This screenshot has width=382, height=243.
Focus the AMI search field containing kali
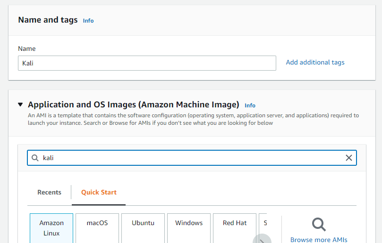tap(189, 158)
